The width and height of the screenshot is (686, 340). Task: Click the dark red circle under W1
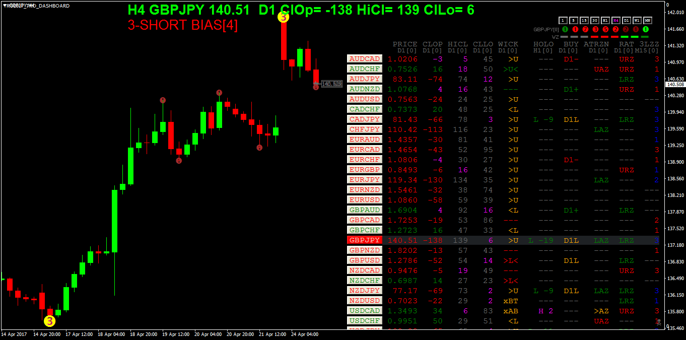[x=636, y=29]
